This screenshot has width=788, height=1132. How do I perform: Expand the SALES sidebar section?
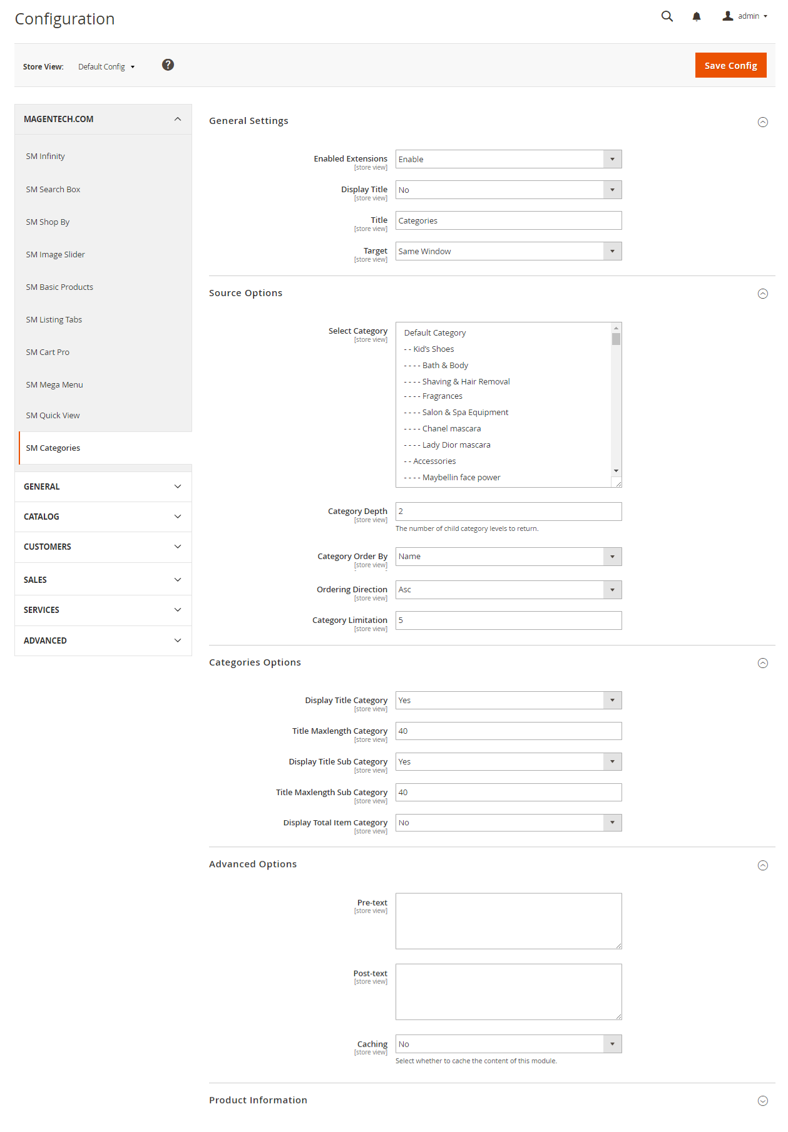point(103,580)
